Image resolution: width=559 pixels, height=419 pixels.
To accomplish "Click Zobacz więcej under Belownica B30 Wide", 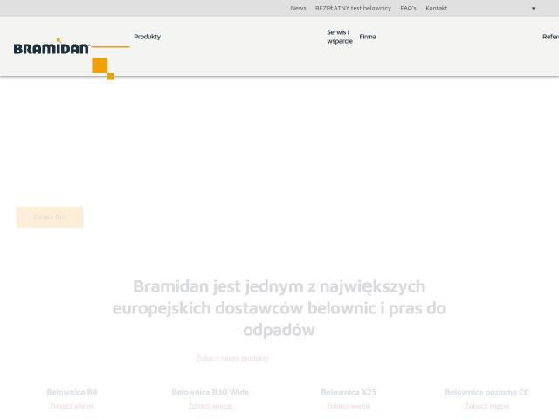I will [x=210, y=406].
